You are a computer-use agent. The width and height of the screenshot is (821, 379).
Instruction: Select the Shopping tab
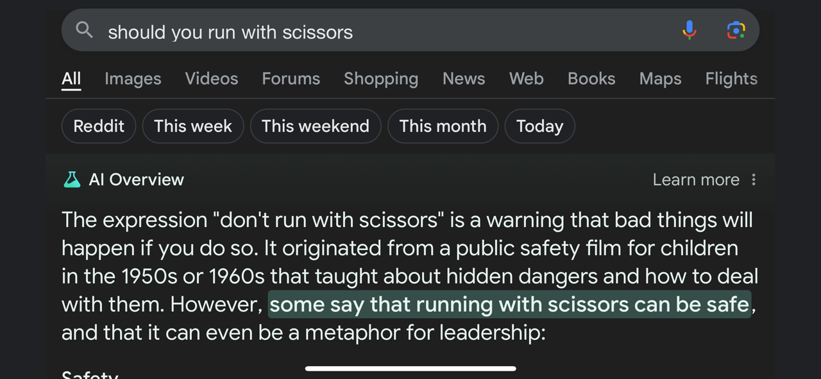tap(381, 78)
